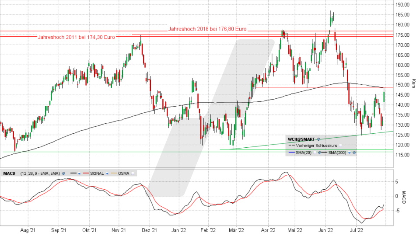Click the Jahreshoch 2011 bei 174,30 Euro annotation

[76, 37]
